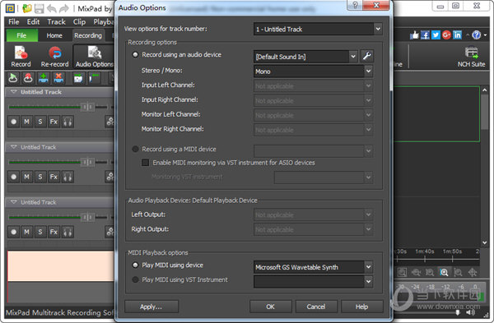Image resolution: width=494 pixels, height=323 pixels.
Task: Switch to the Recording ribbon tab
Action: pyautogui.click(x=88, y=35)
